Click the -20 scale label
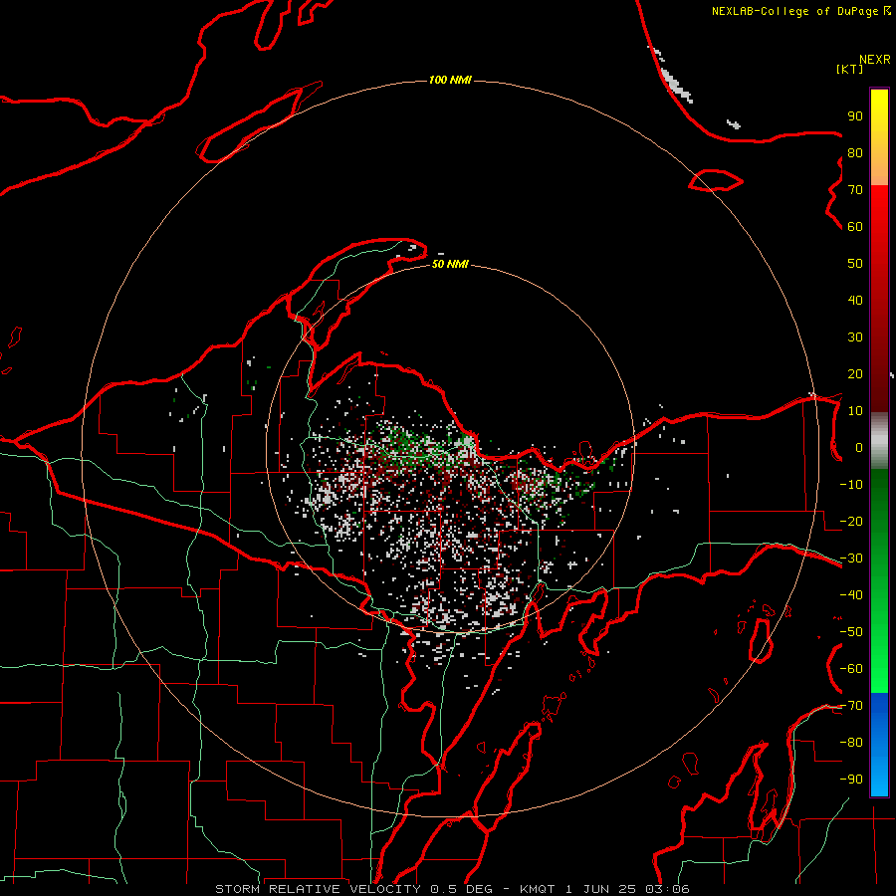Screen dimensions: 896x896 pos(851,521)
